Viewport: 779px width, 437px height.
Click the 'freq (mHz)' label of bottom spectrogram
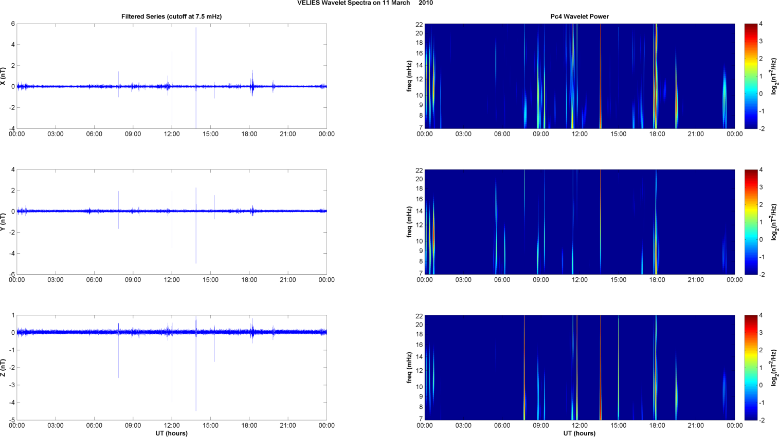409,368
